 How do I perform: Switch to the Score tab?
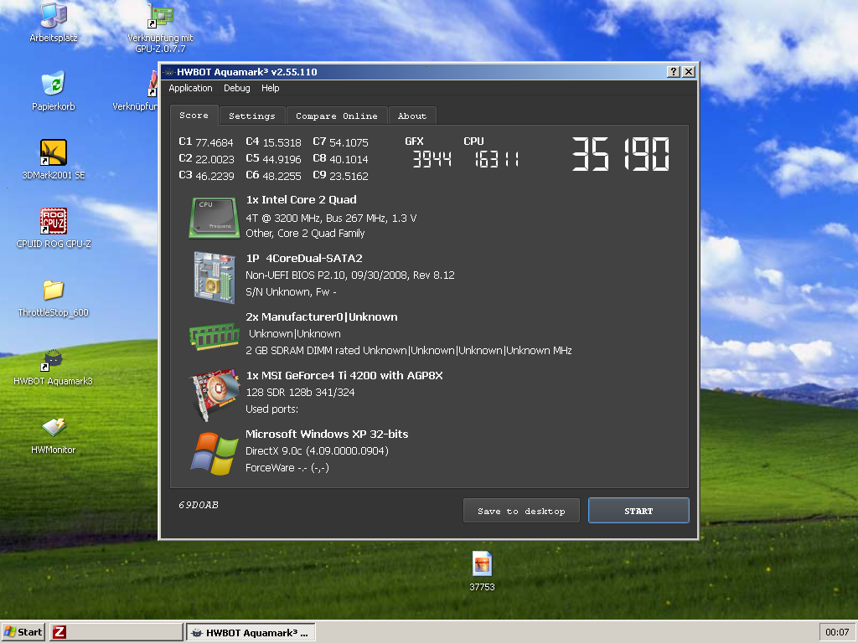[194, 116]
